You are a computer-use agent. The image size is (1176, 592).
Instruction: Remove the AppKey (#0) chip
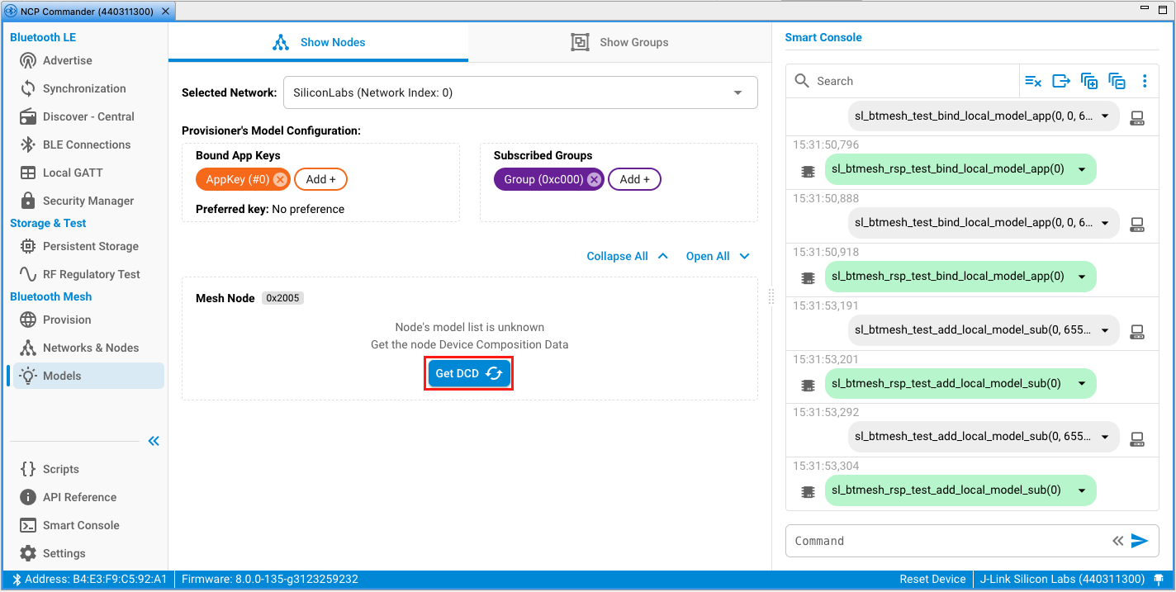click(x=280, y=179)
